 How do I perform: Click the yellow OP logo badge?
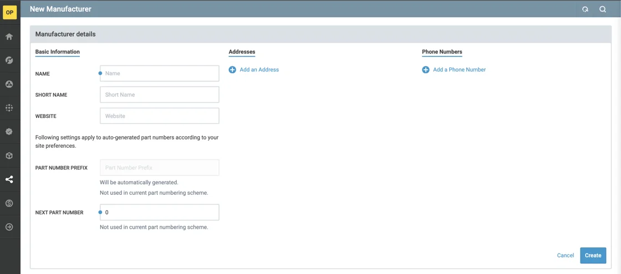click(x=9, y=13)
